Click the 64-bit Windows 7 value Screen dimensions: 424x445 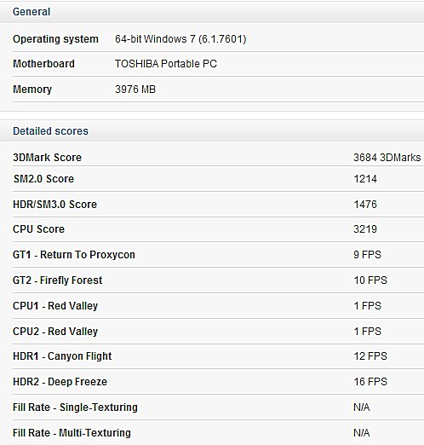coord(180,39)
